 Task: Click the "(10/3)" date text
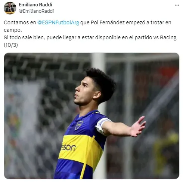click(x=11, y=45)
